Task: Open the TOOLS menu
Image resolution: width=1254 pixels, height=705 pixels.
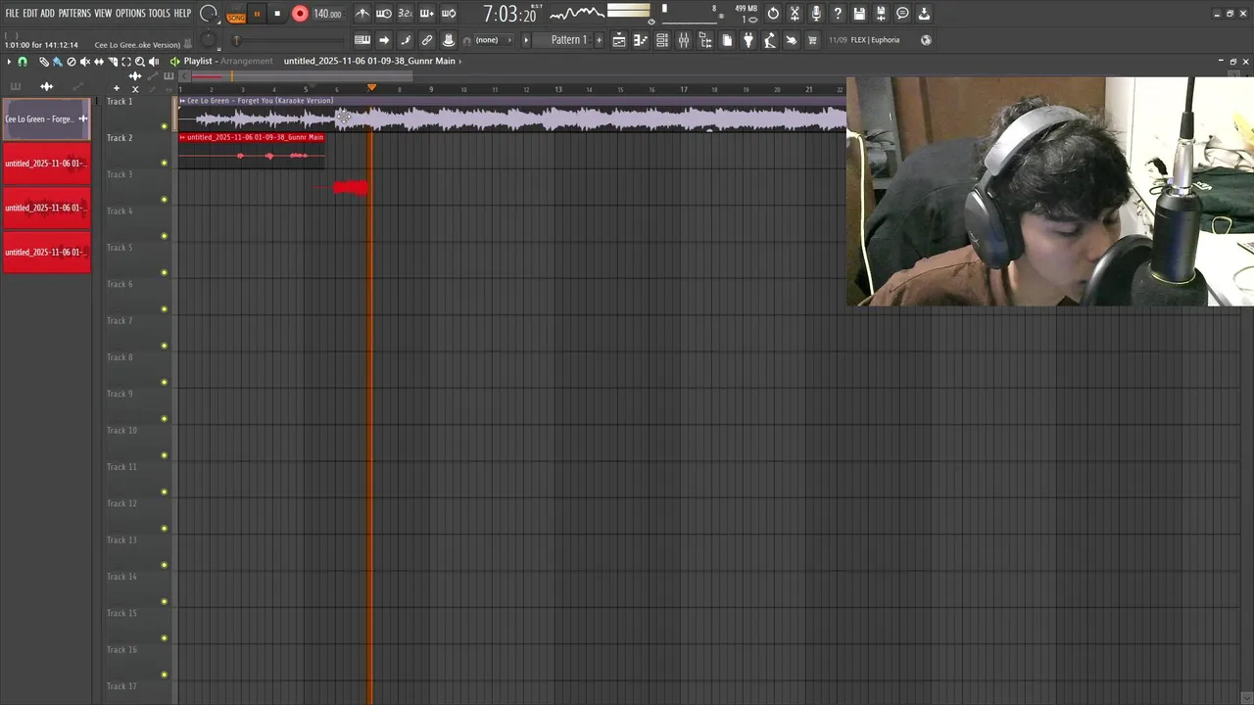Action: [x=159, y=14]
